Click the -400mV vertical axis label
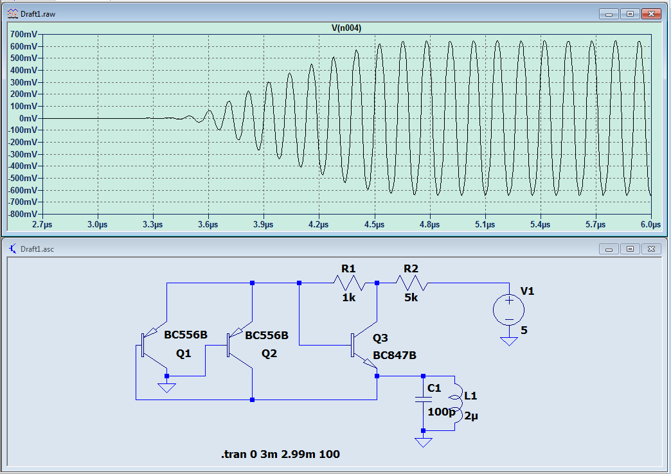671x474 pixels. click(22, 166)
